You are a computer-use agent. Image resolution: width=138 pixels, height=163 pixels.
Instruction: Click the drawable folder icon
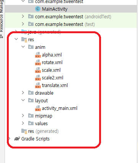(31, 93)
